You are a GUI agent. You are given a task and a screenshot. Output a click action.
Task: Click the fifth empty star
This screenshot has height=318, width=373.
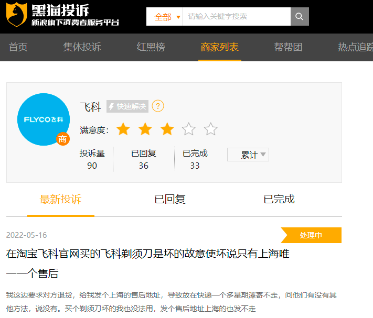click(x=210, y=129)
